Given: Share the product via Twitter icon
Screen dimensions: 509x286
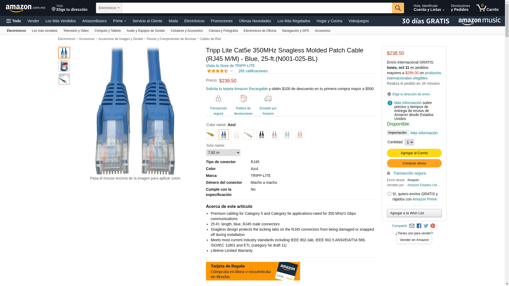Looking at the screenshot, I should click(x=426, y=226).
